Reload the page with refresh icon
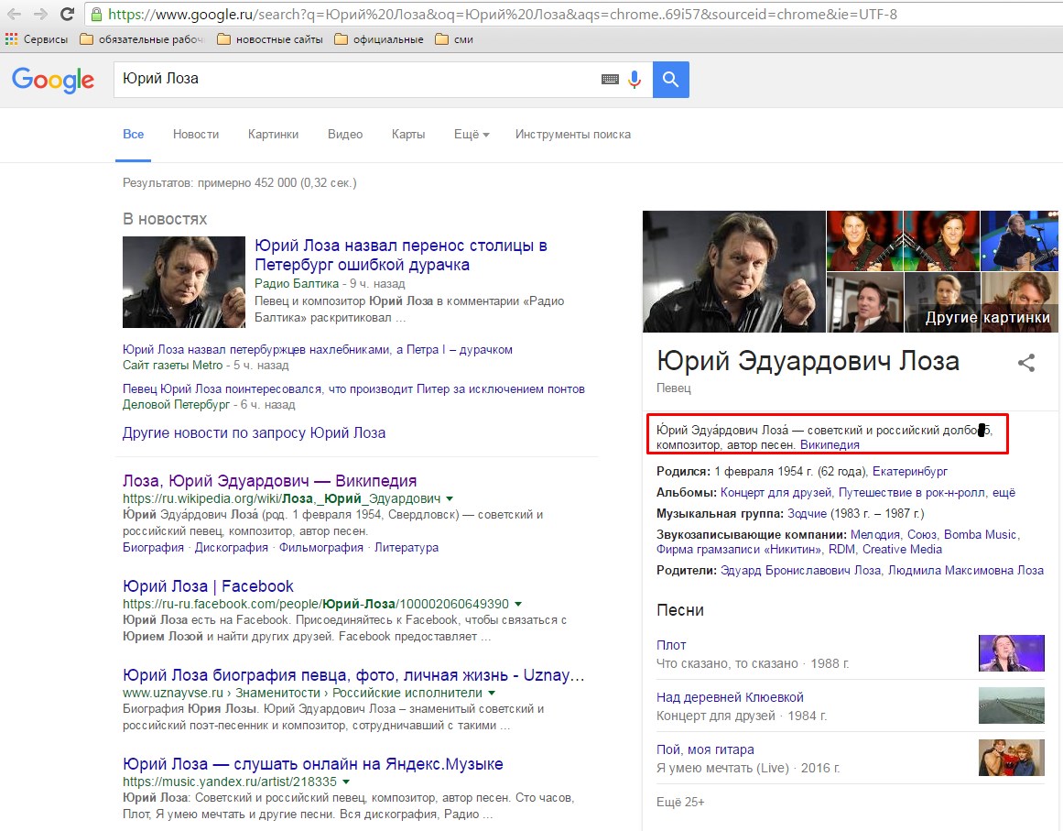This screenshot has width=1063, height=831. click(x=67, y=15)
